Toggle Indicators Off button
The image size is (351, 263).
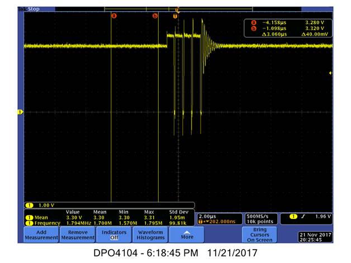pyautogui.click(x=114, y=235)
